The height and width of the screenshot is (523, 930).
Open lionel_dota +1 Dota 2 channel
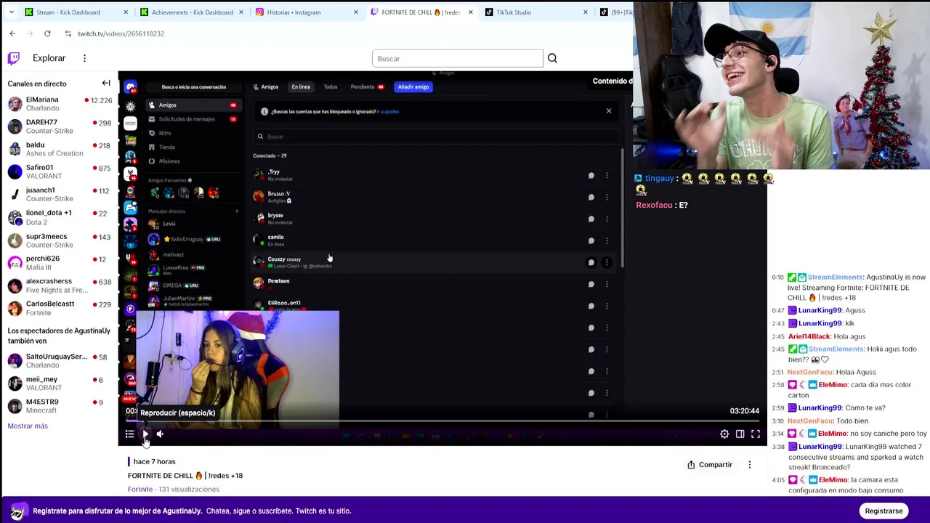pos(58,217)
